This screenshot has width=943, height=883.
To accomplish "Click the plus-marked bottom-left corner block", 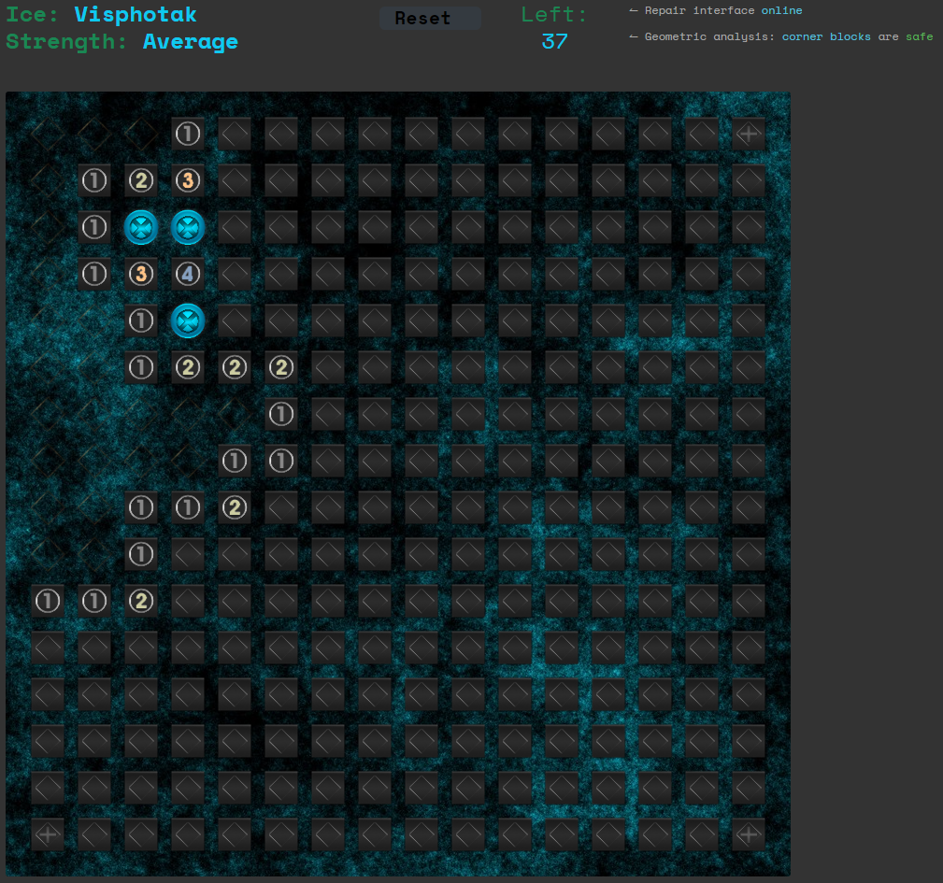I will [47, 834].
